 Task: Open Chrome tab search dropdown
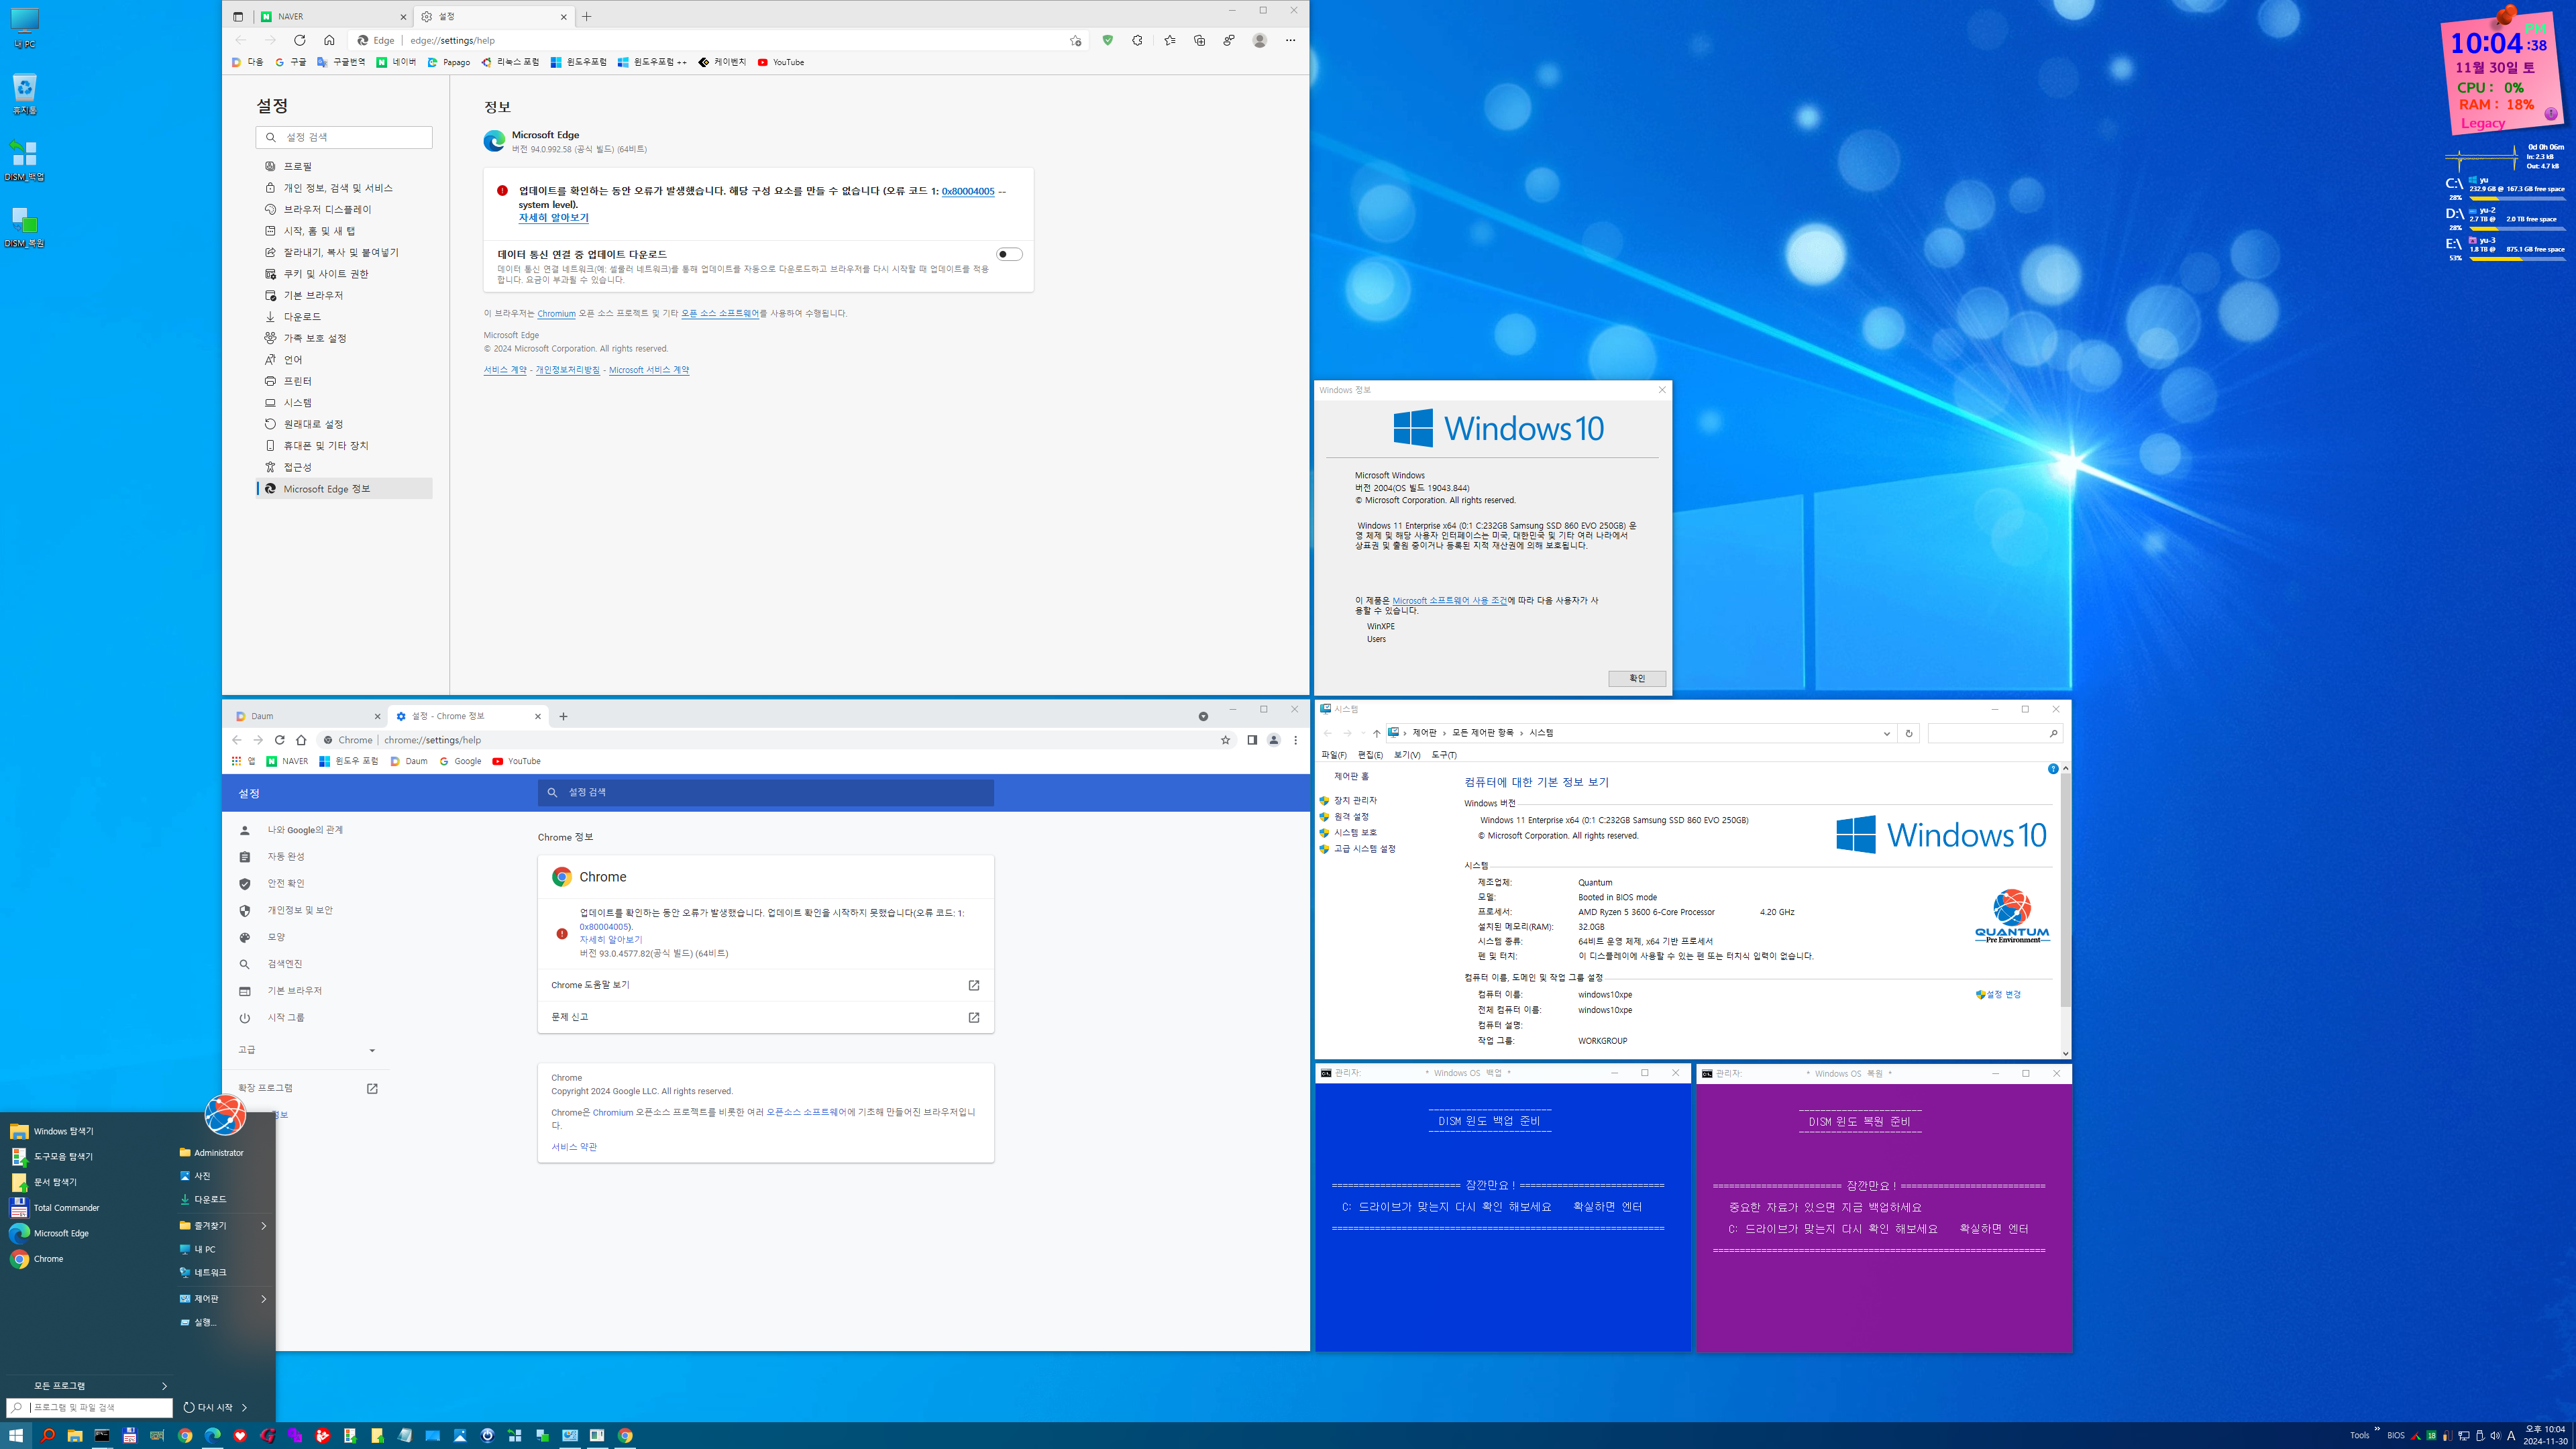click(x=1203, y=716)
